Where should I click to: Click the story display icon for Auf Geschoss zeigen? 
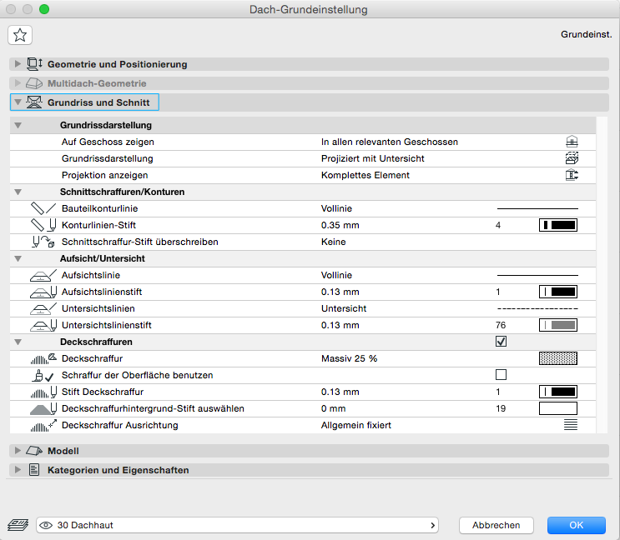(x=572, y=142)
